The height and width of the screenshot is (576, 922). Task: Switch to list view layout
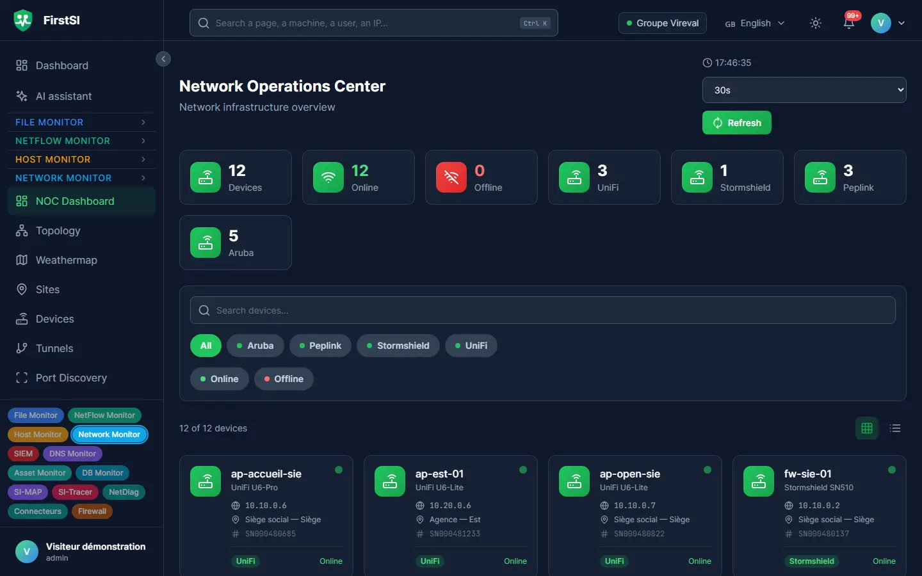(x=895, y=428)
